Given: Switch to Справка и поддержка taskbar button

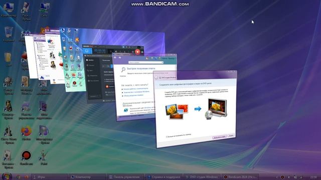Looking at the screenshot, I should 164,177.
